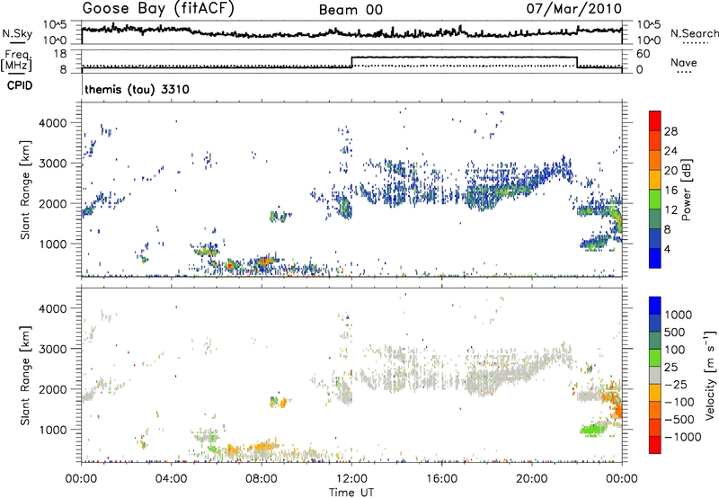
Task: Pick the teal 100–500 Velocity colorbar segment
Action: coord(655,340)
